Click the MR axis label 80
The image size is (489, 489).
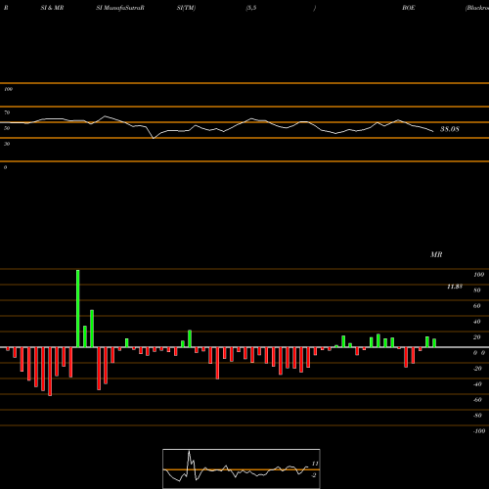(x=477, y=290)
